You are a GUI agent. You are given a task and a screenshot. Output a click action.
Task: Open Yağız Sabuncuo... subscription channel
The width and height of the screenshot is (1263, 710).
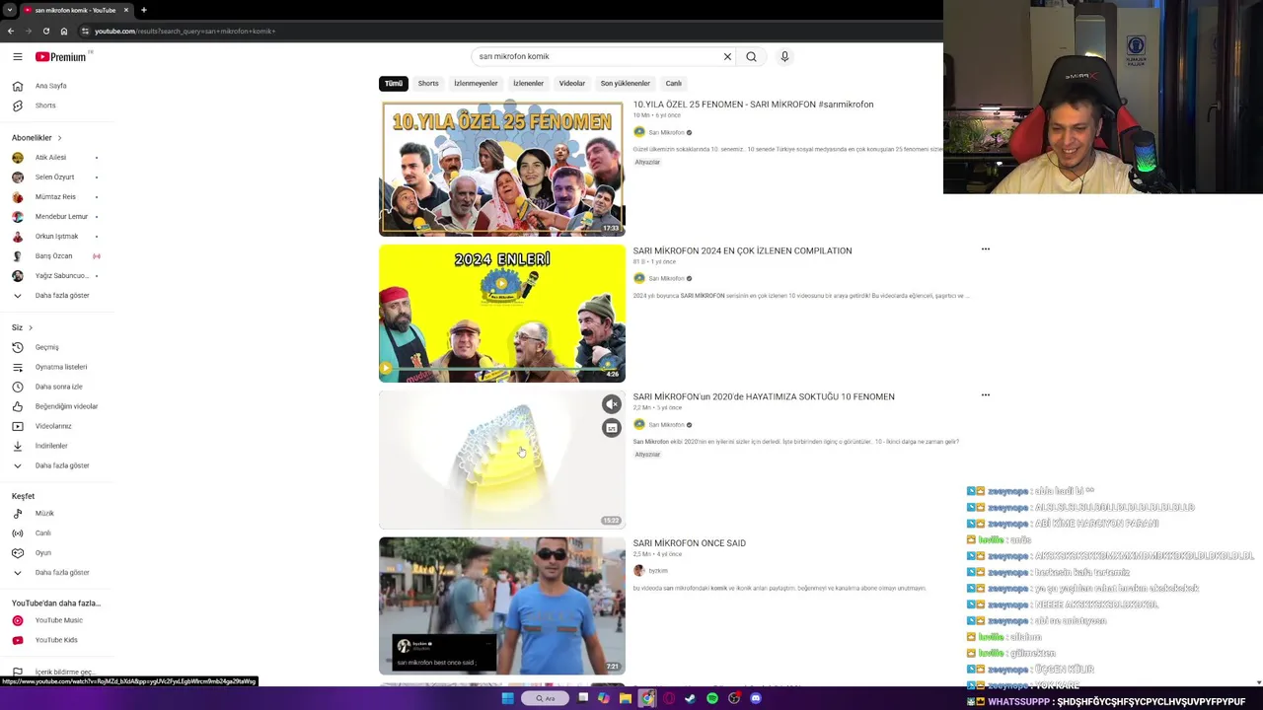pyautogui.click(x=61, y=276)
